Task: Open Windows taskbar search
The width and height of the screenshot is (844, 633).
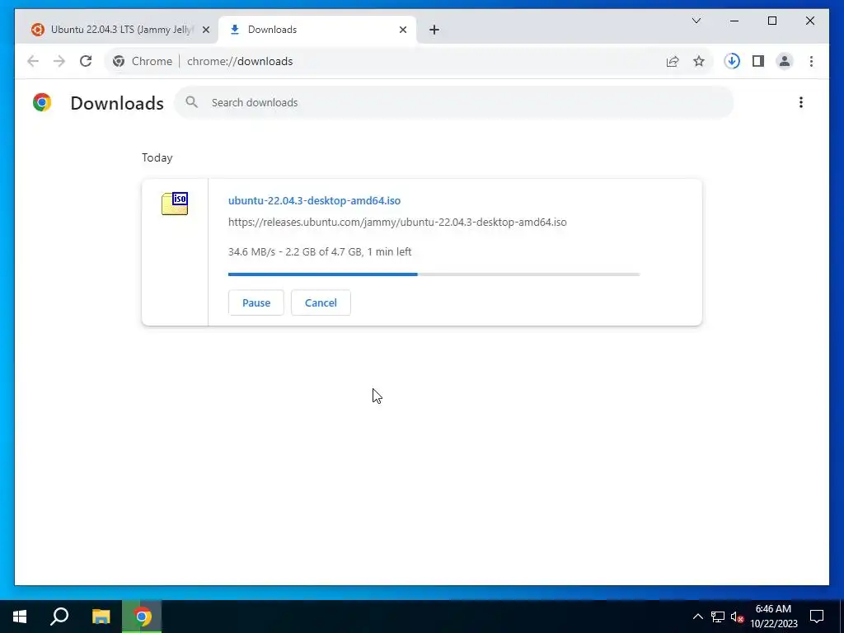Action: pos(59,617)
